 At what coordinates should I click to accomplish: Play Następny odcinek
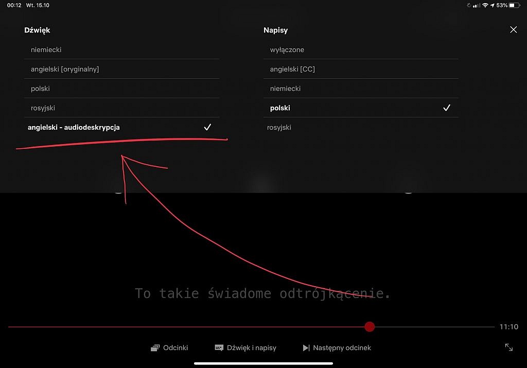click(337, 348)
